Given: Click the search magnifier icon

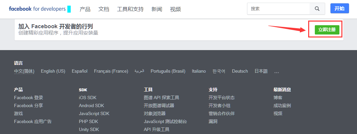Looking at the screenshot, I should (x=317, y=9).
